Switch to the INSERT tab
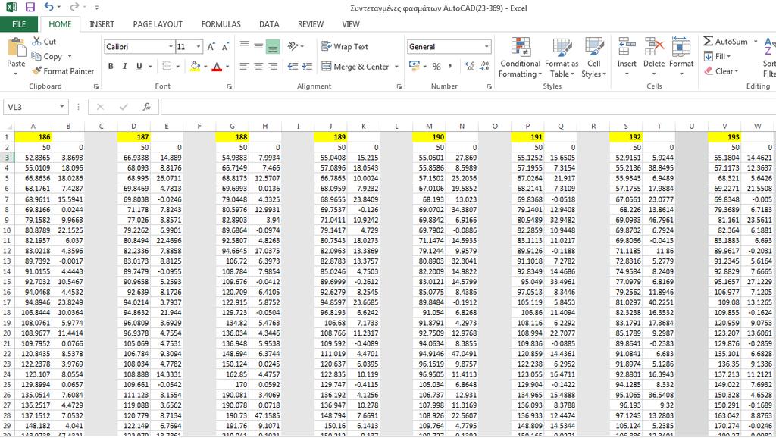 102,24
